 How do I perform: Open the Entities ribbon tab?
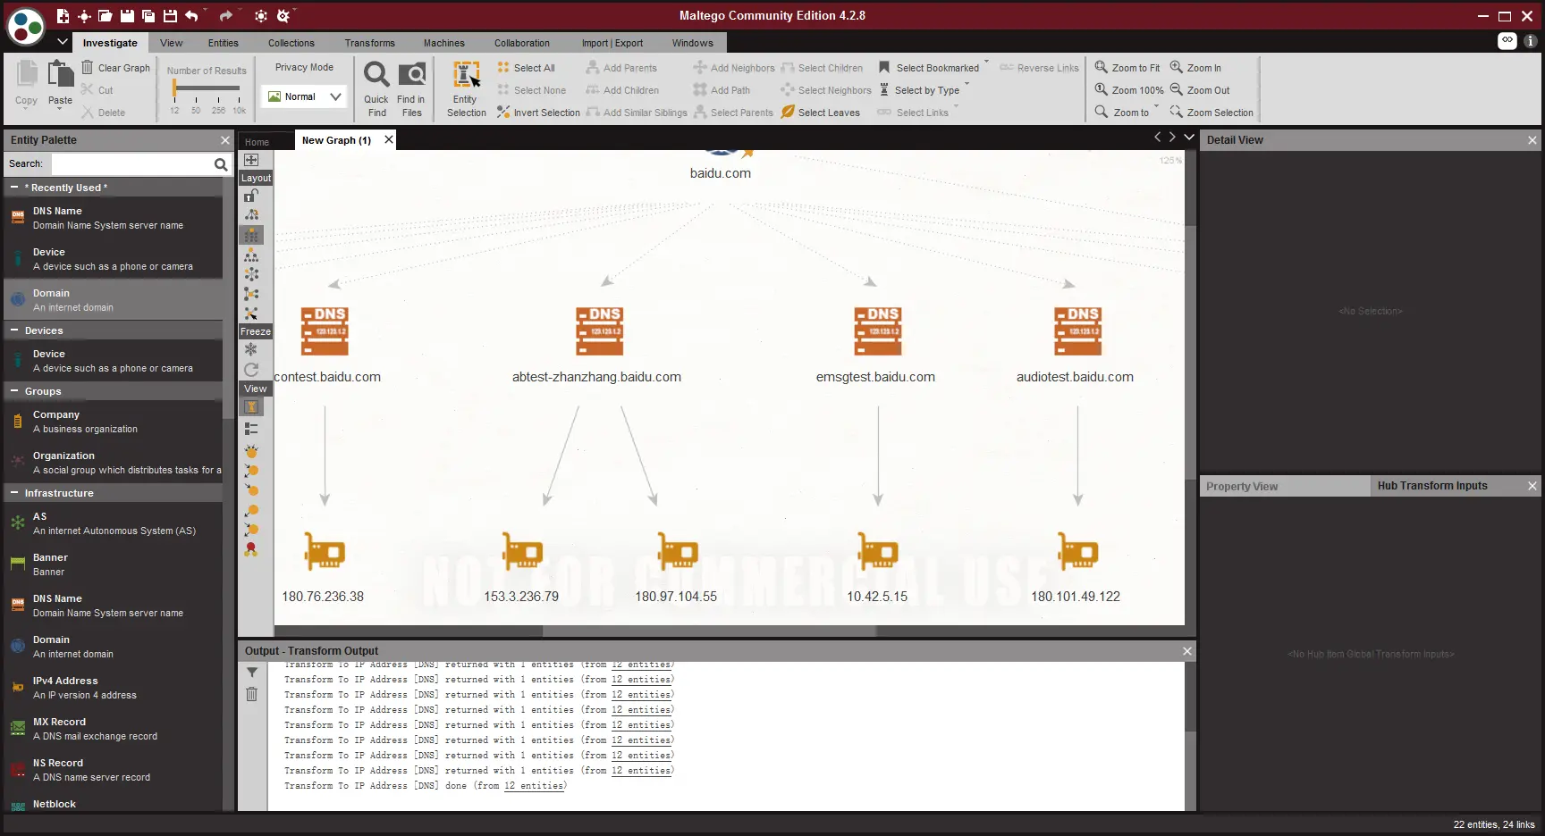click(x=224, y=43)
